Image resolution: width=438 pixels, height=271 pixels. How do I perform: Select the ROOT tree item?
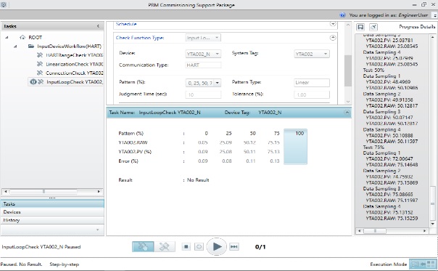pos(36,37)
